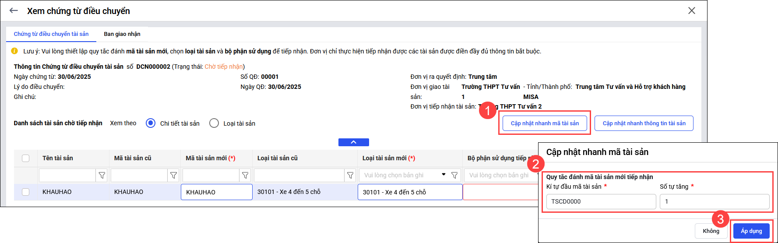Click the filter icon under Loại tài sản cũ

coord(350,175)
